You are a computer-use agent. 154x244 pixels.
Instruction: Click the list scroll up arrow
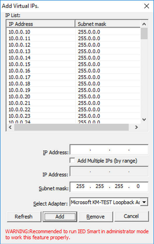(144, 24)
